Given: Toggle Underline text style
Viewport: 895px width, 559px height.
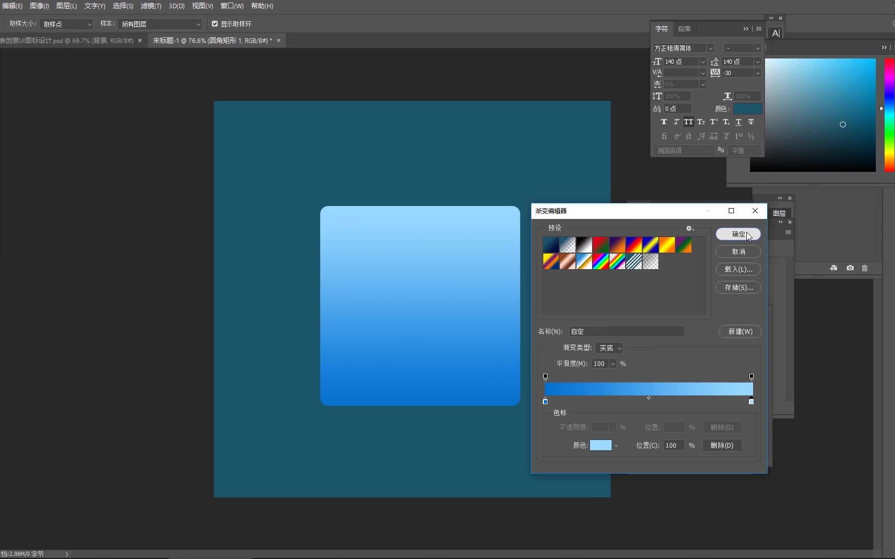Looking at the screenshot, I should click(x=739, y=122).
